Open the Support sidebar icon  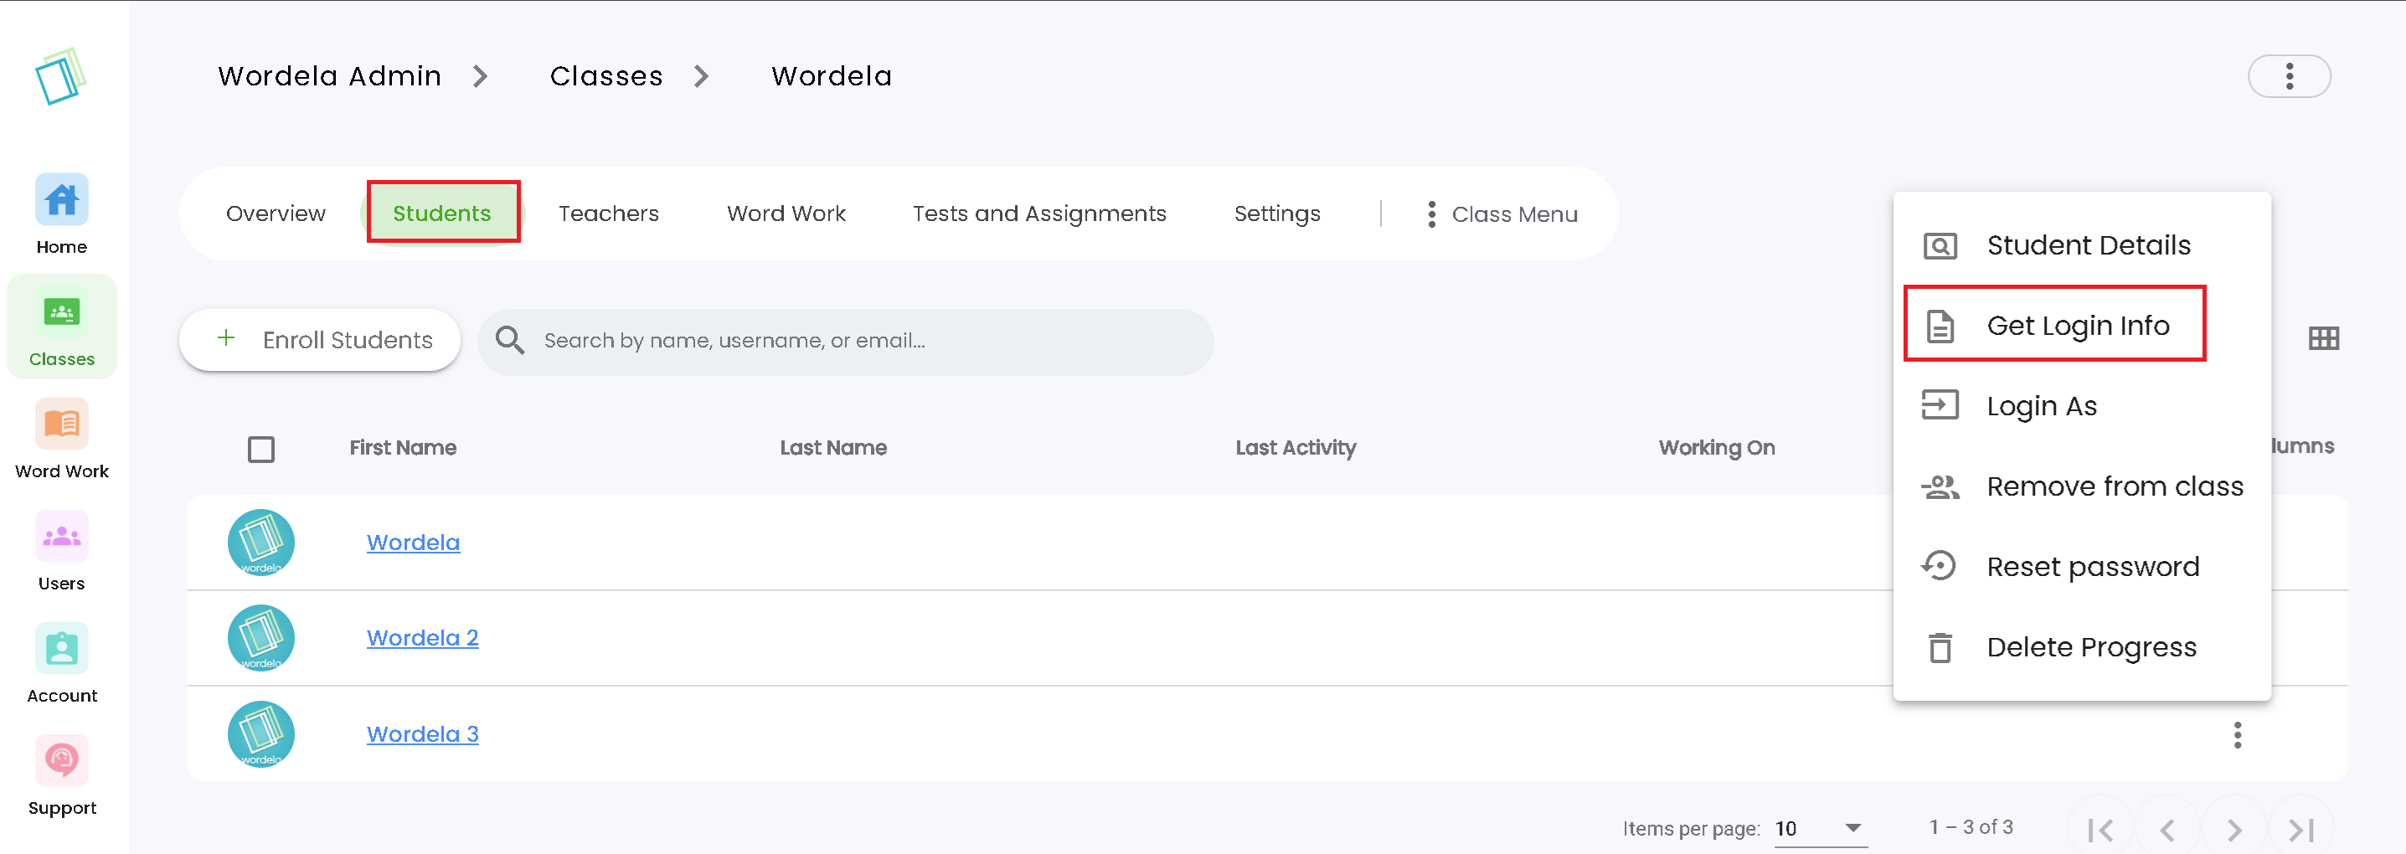click(x=62, y=761)
